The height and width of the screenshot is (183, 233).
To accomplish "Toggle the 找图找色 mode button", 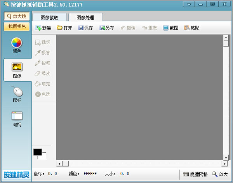I will (17, 26).
